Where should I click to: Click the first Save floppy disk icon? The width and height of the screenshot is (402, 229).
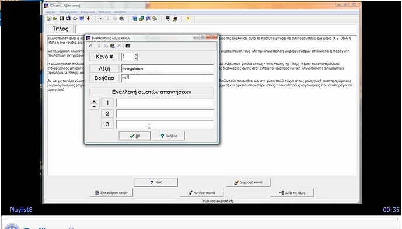61,19
